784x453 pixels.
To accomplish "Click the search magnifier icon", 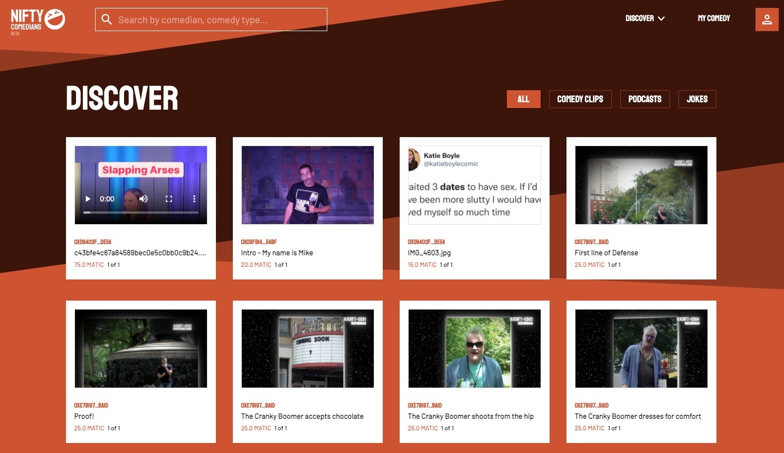I will pyautogui.click(x=107, y=20).
